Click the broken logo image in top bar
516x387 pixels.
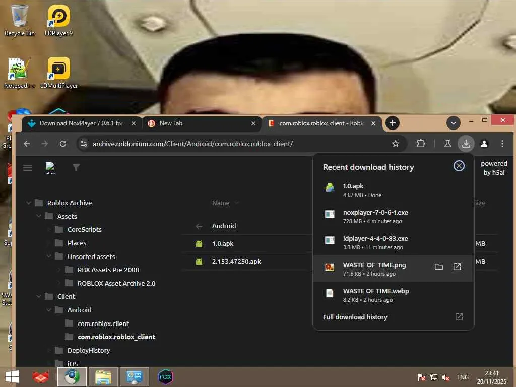point(50,167)
